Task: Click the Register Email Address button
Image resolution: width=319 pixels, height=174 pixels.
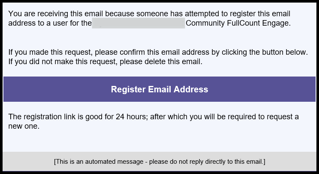Action: click(159, 89)
